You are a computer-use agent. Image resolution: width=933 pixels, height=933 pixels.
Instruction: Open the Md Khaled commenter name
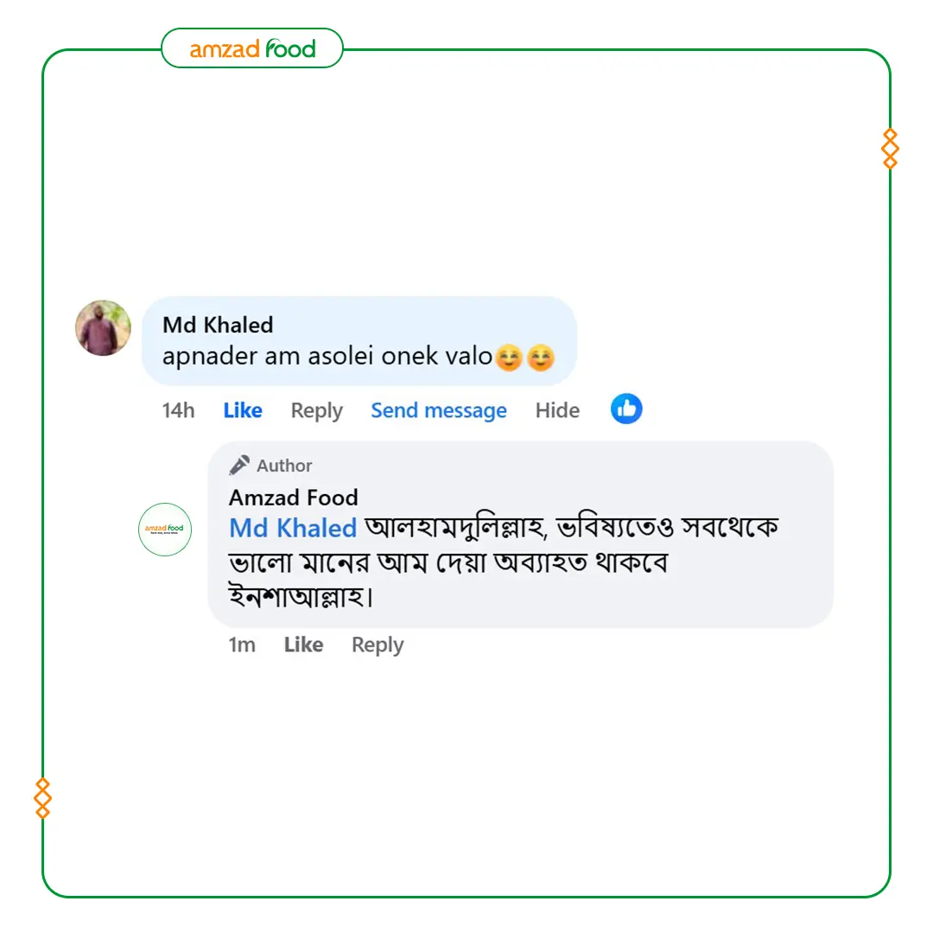pos(218,325)
